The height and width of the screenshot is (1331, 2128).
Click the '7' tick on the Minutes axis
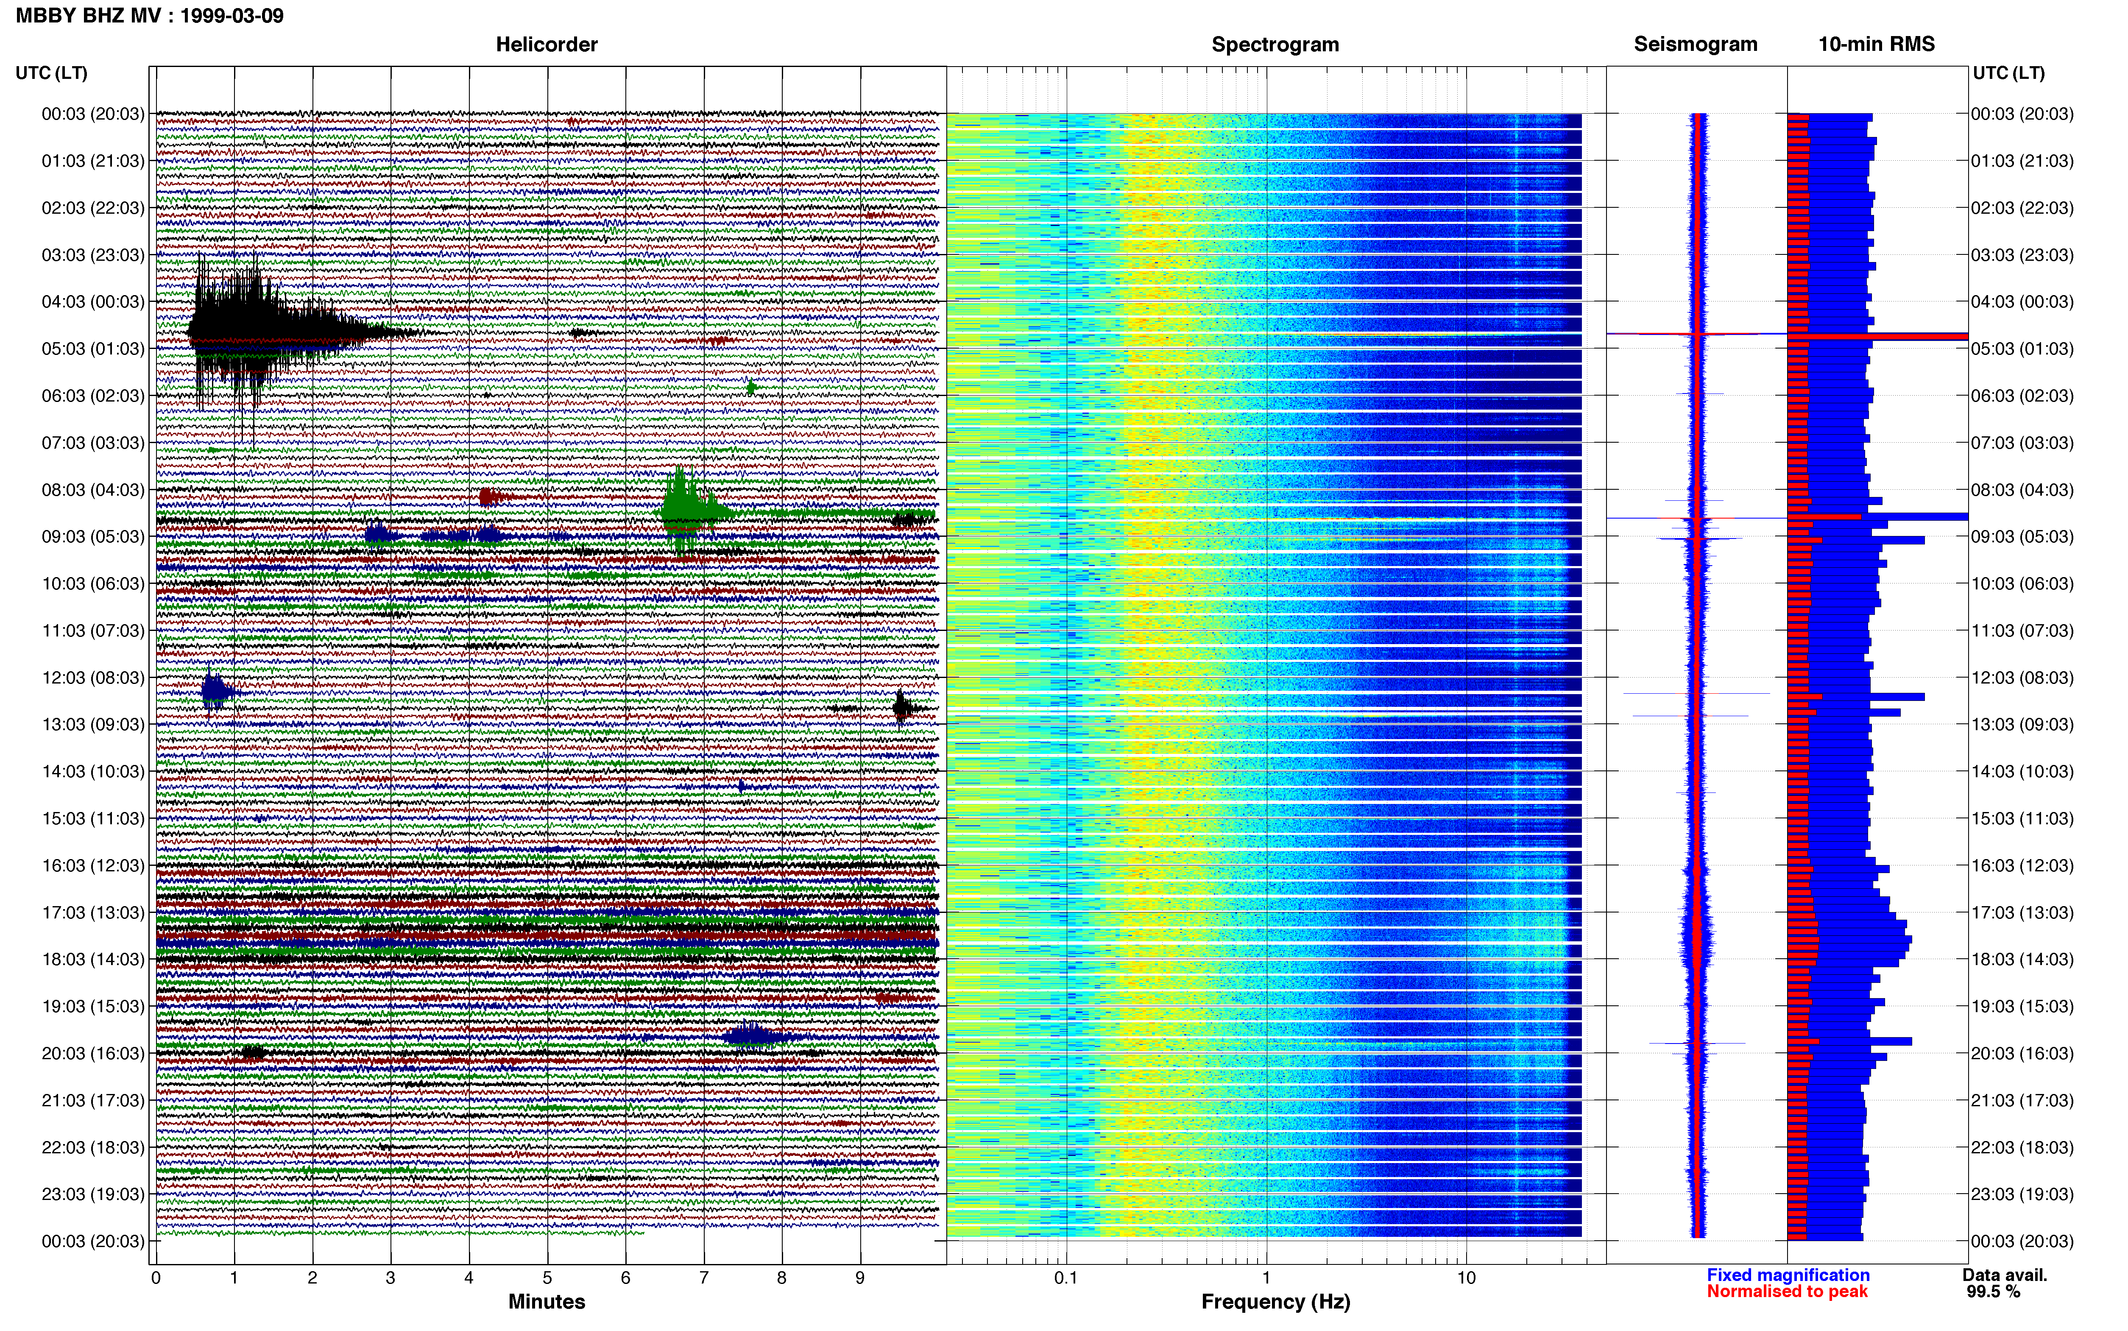tap(704, 1278)
